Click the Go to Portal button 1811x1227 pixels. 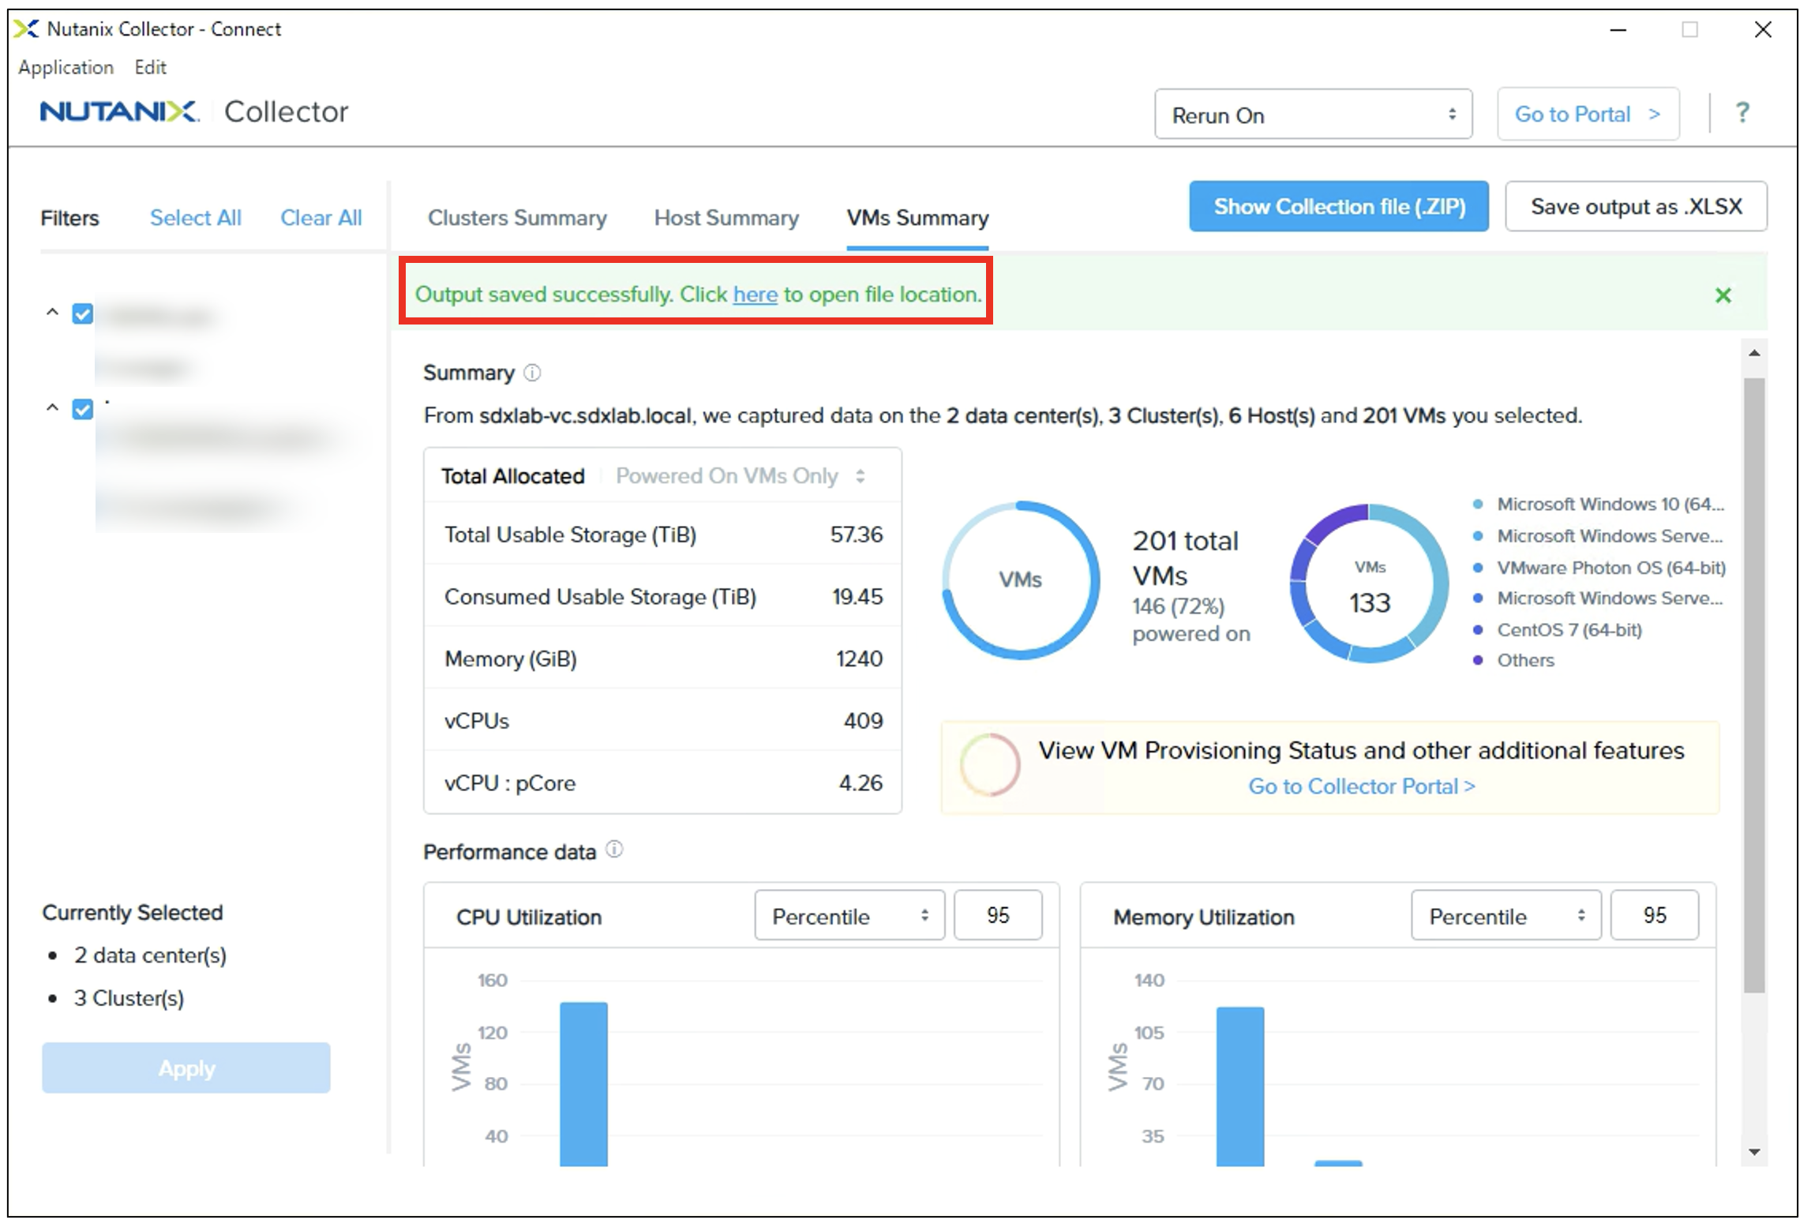click(1588, 114)
